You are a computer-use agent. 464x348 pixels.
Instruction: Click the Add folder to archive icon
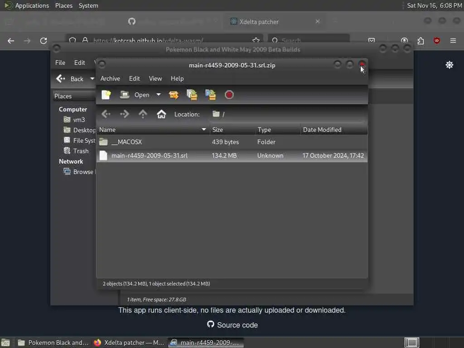pos(210,95)
